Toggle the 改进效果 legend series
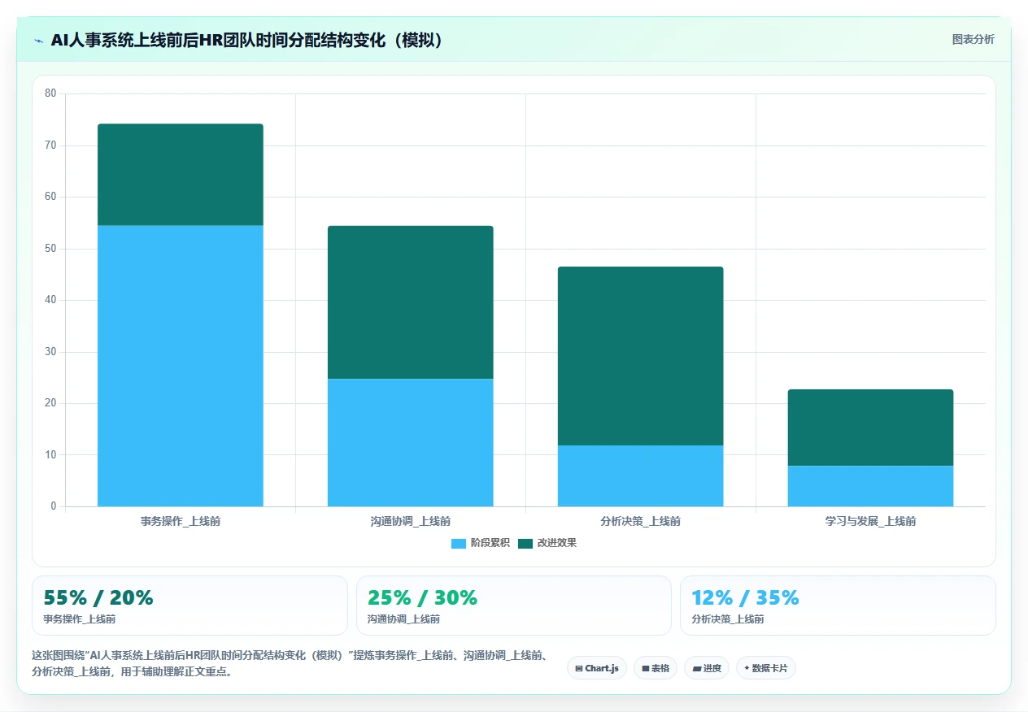This screenshot has height=712, width=1028. (x=547, y=543)
